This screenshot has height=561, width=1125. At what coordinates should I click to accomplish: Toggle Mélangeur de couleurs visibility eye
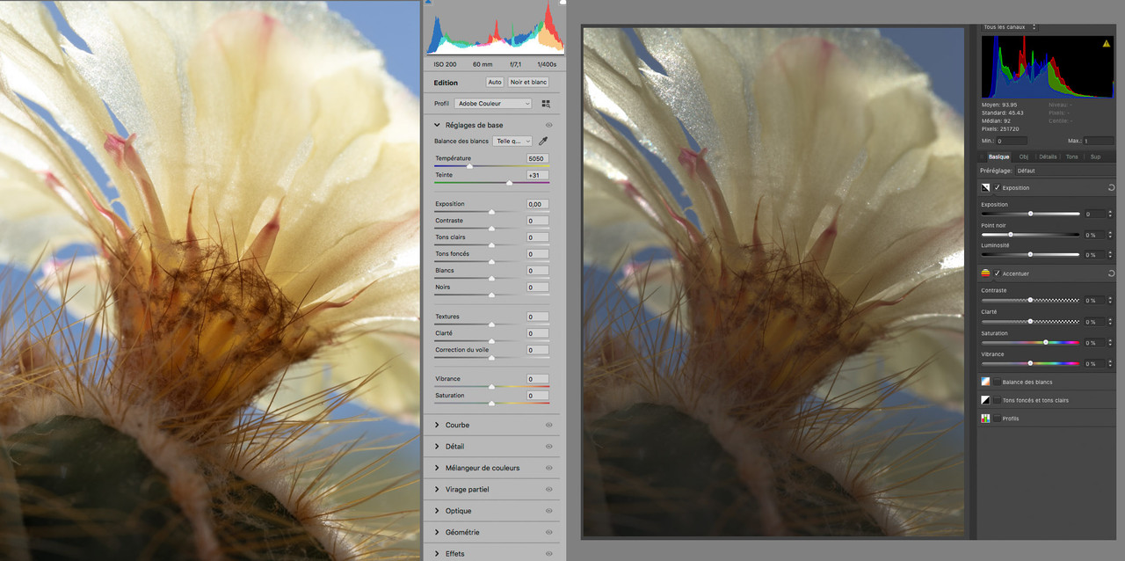[549, 468]
